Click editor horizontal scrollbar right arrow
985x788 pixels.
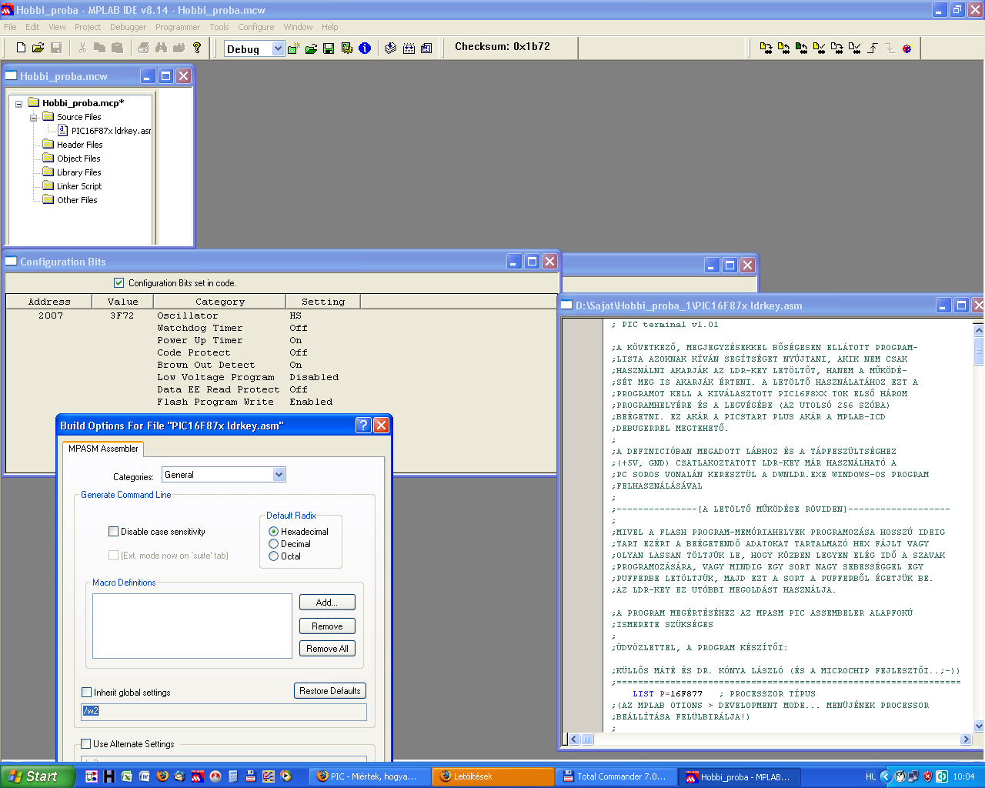[967, 740]
